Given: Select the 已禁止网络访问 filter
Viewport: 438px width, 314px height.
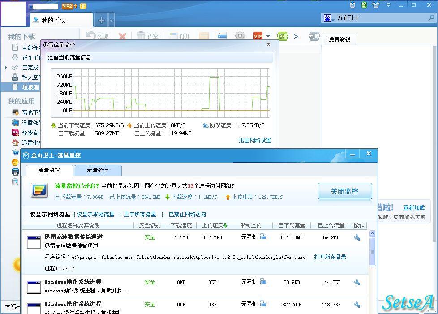Looking at the screenshot, I should click(188, 215).
